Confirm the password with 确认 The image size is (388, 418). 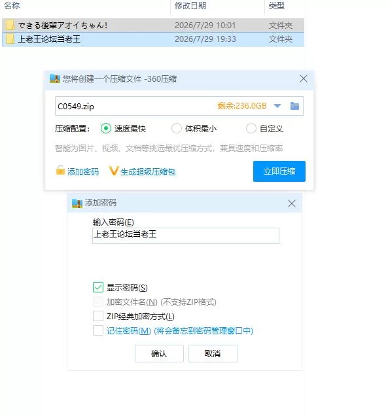pos(159,354)
